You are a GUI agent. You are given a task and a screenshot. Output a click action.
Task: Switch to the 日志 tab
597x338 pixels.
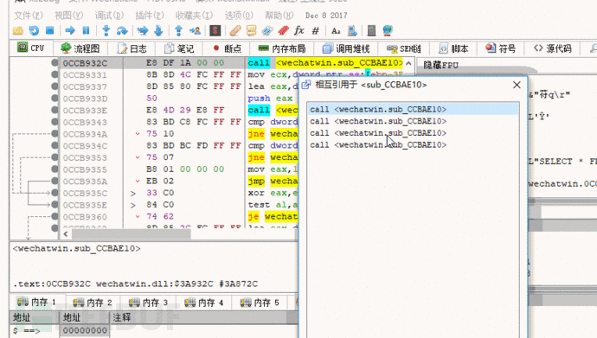tap(132, 48)
